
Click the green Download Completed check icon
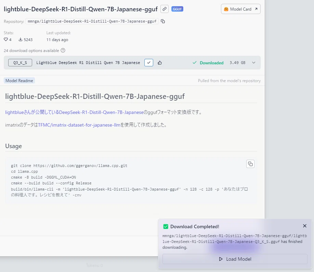(x=166, y=226)
